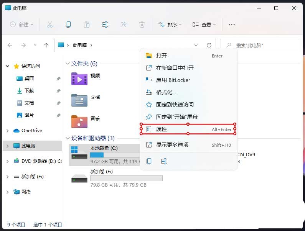305x231 pixels.
Task: Click the Rename icon in toolbar
Action: pyautogui.click(x=105, y=25)
